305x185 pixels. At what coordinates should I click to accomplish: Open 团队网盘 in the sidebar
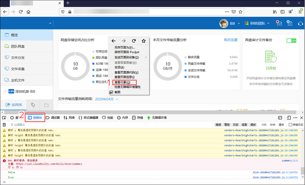[x=18, y=46]
